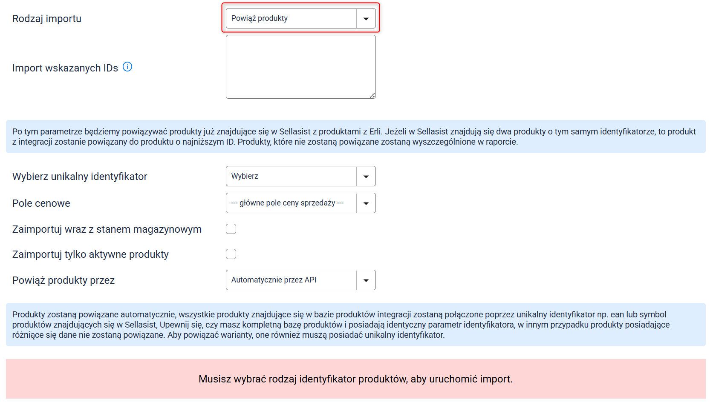Click the "Import wskazanych IDs" label text
The height and width of the screenshot is (405, 713).
tap(65, 68)
